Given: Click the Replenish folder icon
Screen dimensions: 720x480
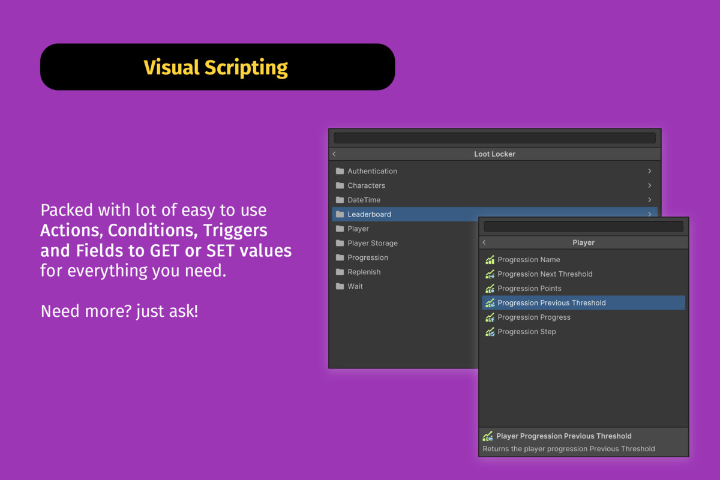Looking at the screenshot, I should pyautogui.click(x=340, y=272).
